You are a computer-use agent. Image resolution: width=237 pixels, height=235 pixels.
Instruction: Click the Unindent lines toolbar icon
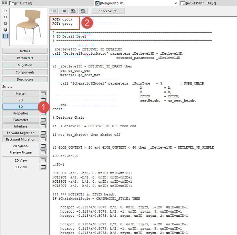[x=83, y=11]
